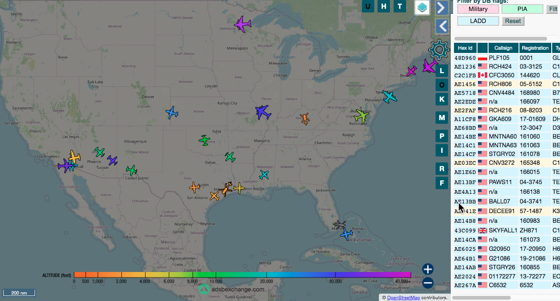This screenshot has height=301, width=560.
Task: Click the Reset filter button
Action: click(513, 21)
